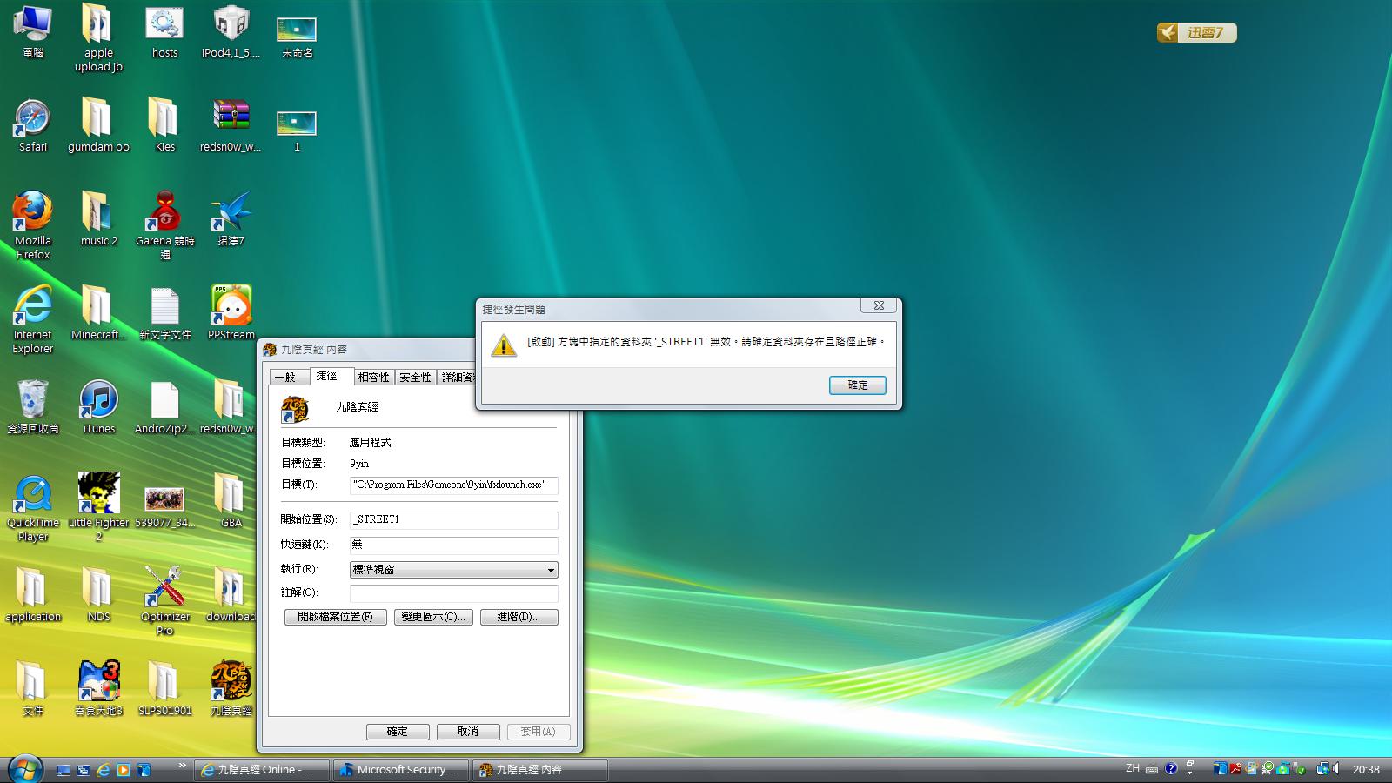Click 確定 in the shortcut error dialog

pos(857,385)
